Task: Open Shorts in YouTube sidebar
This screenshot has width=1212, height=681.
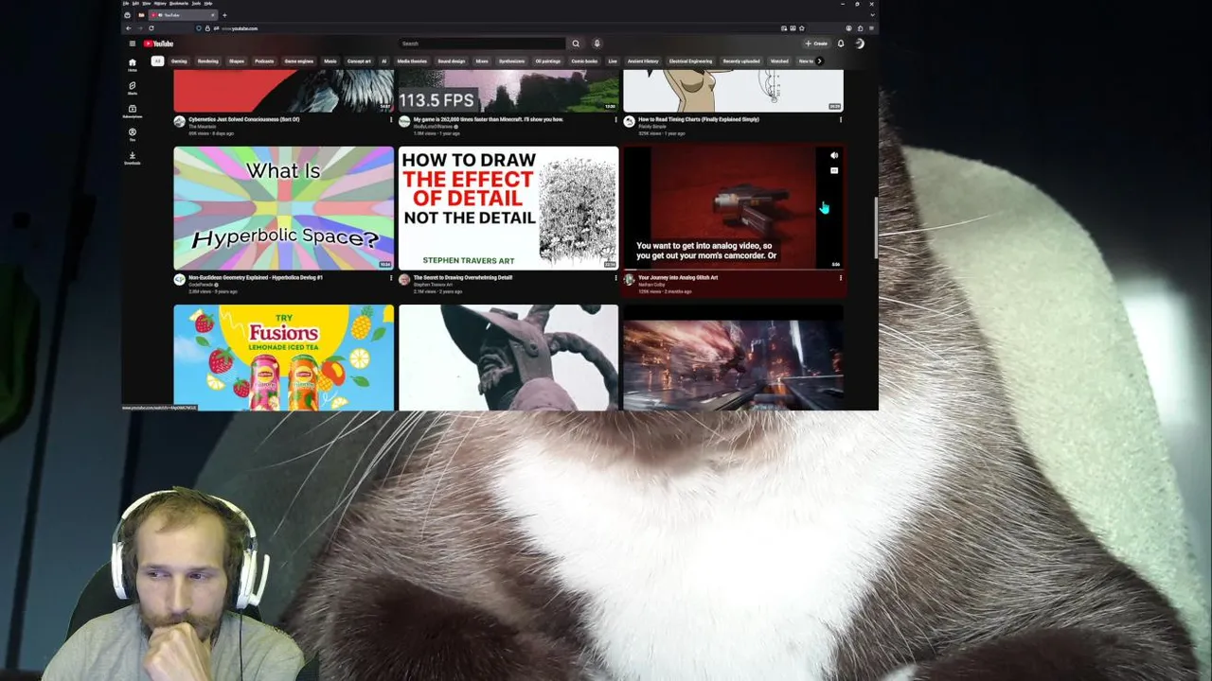Action: tap(133, 87)
